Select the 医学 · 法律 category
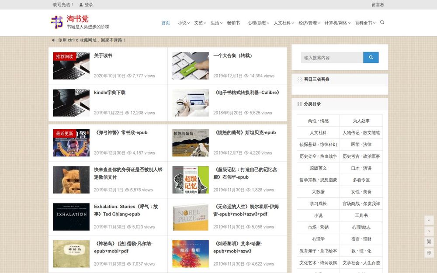The height and width of the screenshot is (273, 437). point(361,145)
